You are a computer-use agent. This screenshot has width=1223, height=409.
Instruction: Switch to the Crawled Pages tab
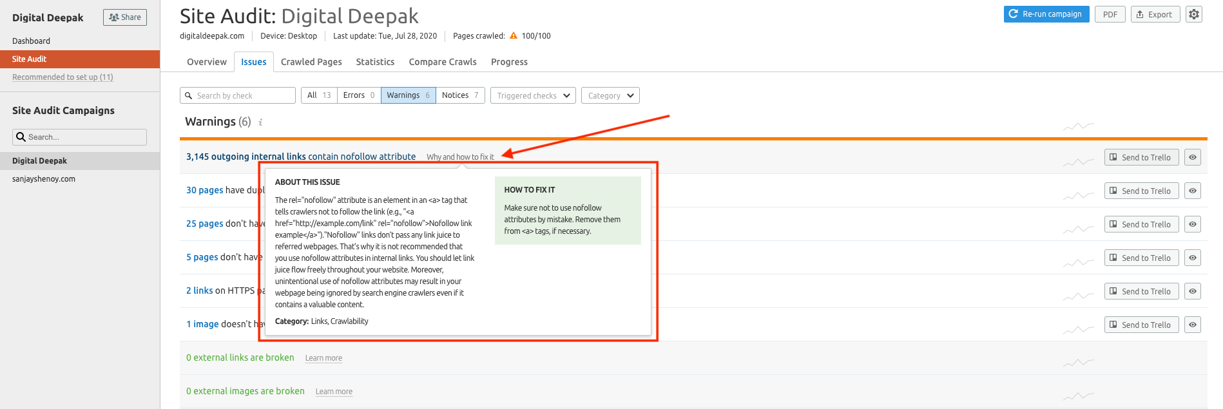pyautogui.click(x=311, y=62)
